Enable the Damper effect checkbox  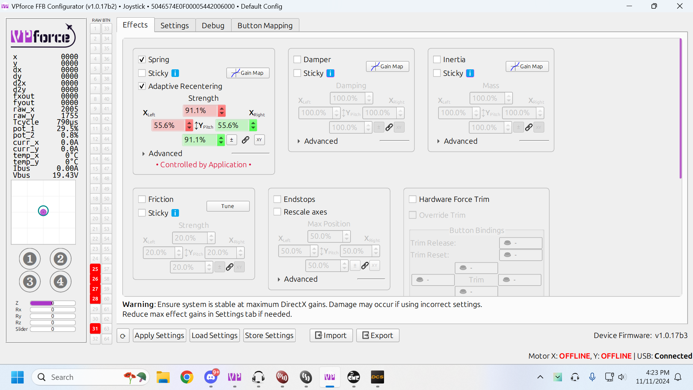click(297, 60)
